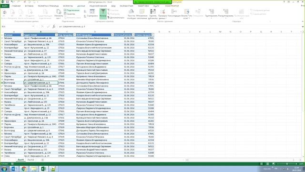
Task: Open the ФАЙЛ (File) tab
Action: point(4,6)
